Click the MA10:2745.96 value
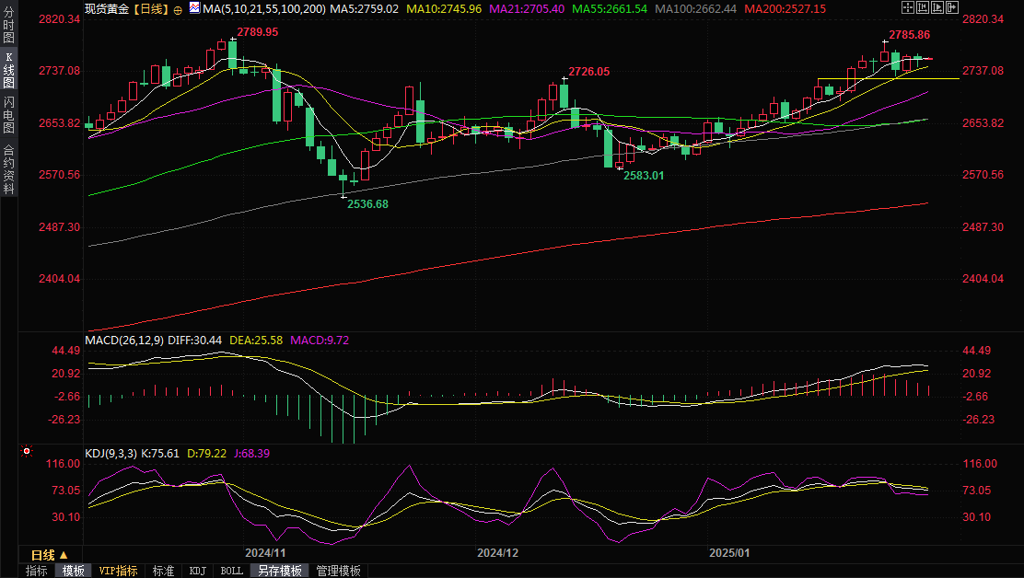Viewport: 1024px width, 578px height. click(x=444, y=9)
